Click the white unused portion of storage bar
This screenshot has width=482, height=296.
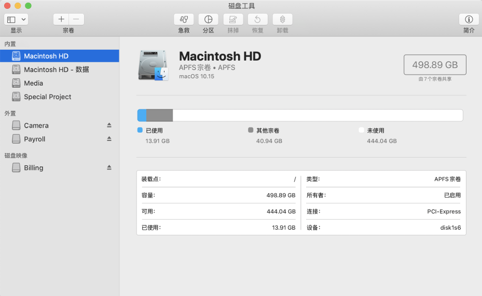(318, 116)
